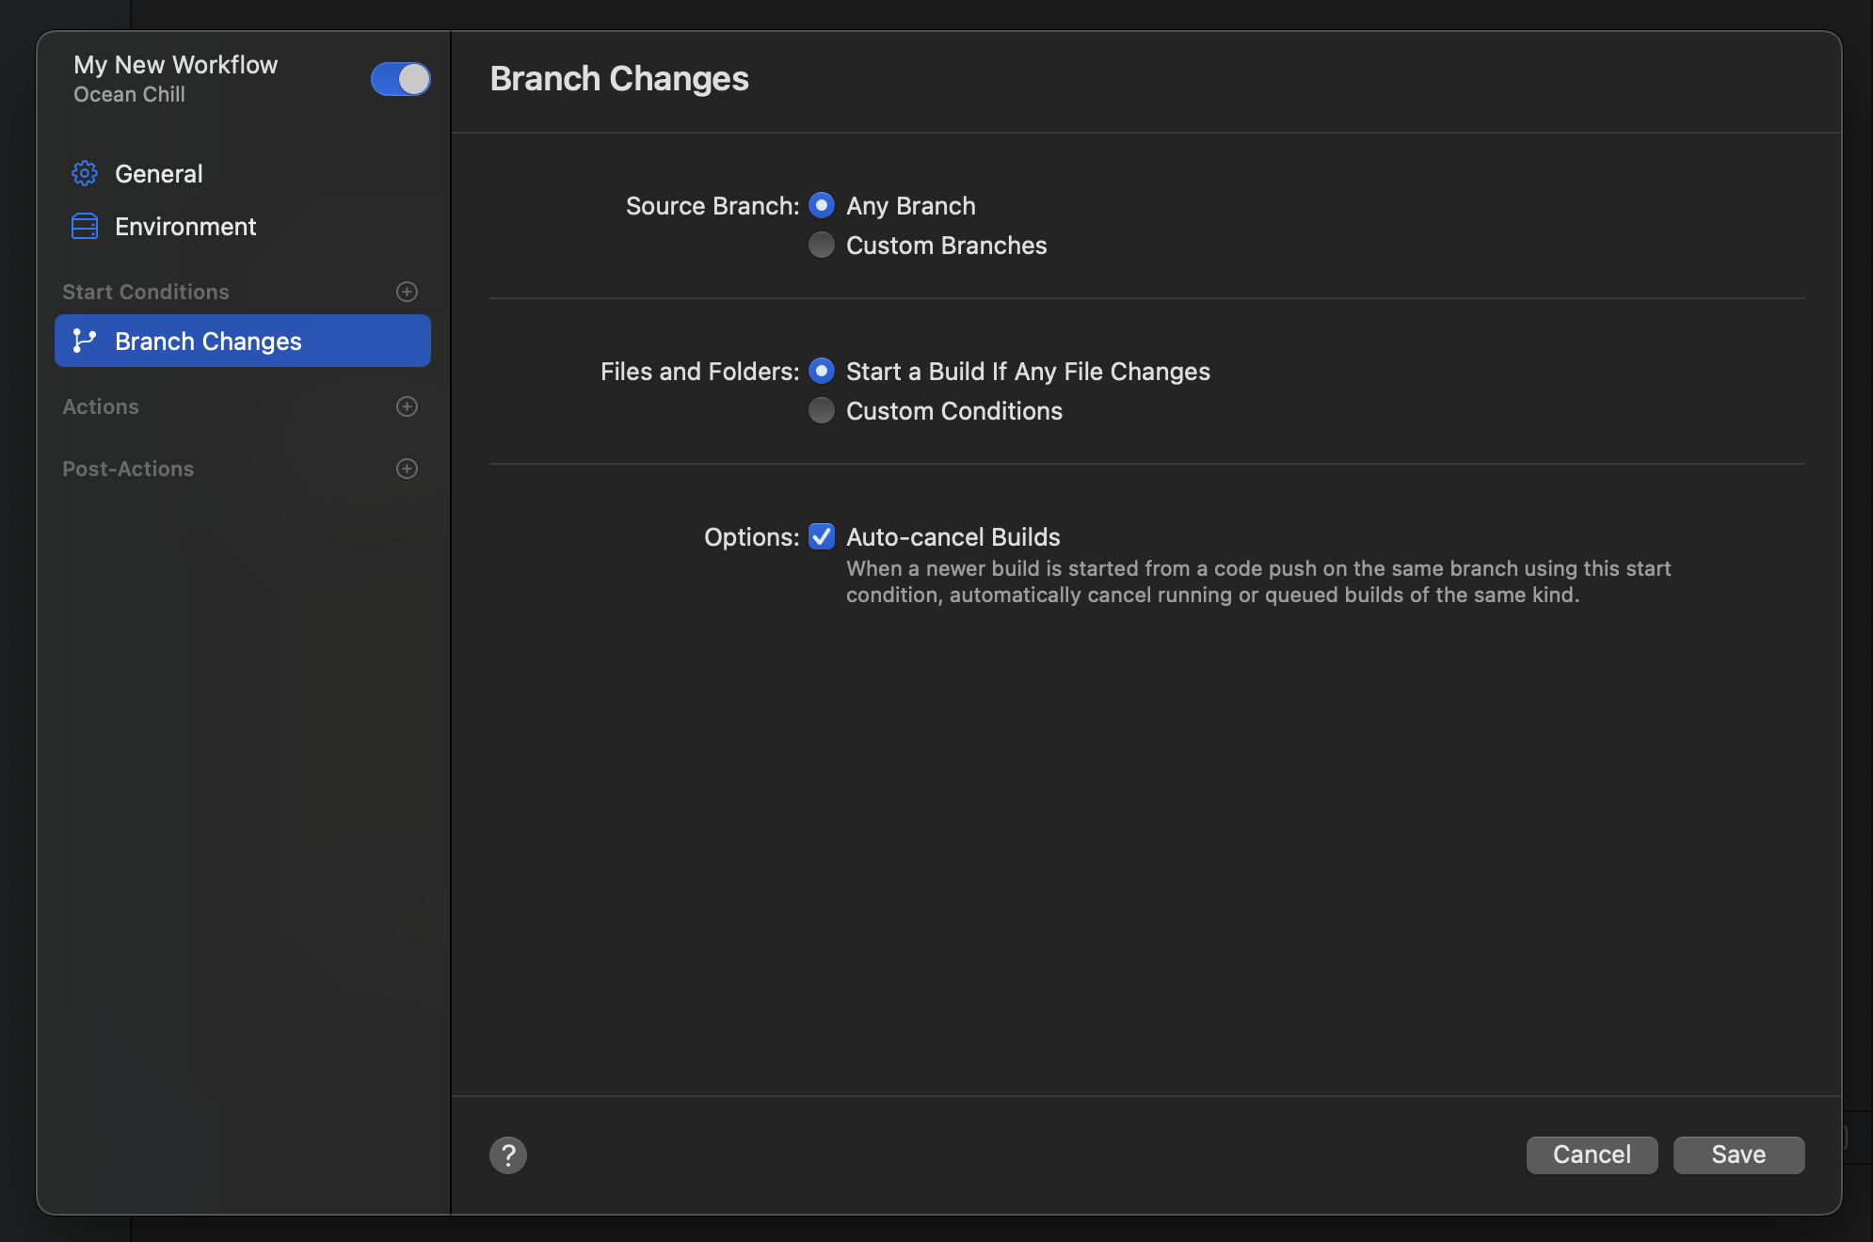Select Custom Branches radio button
Screen dimensions: 1873x1242
coord(822,245)
